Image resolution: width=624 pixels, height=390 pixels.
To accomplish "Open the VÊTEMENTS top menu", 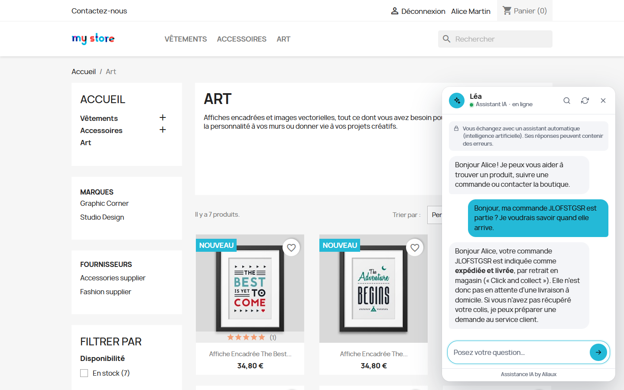I will point(185,39).
